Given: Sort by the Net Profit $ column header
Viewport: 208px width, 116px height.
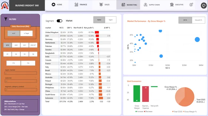Looking at the screenshot, I should (x=78, y=28).
